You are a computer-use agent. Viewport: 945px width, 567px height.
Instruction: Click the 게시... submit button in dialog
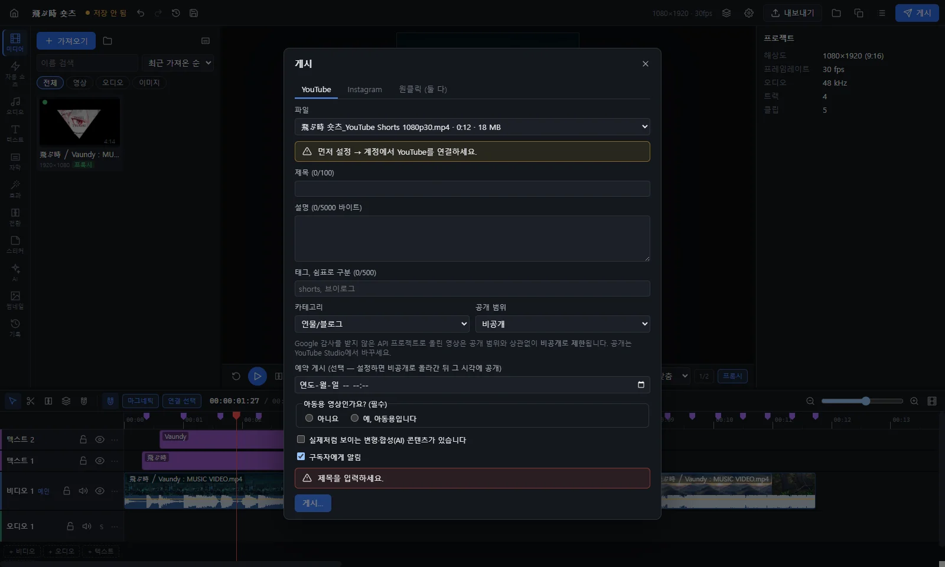[x=313, y=503]
